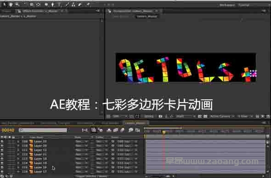Click the grid and guides options icon

tap(131, 116)
